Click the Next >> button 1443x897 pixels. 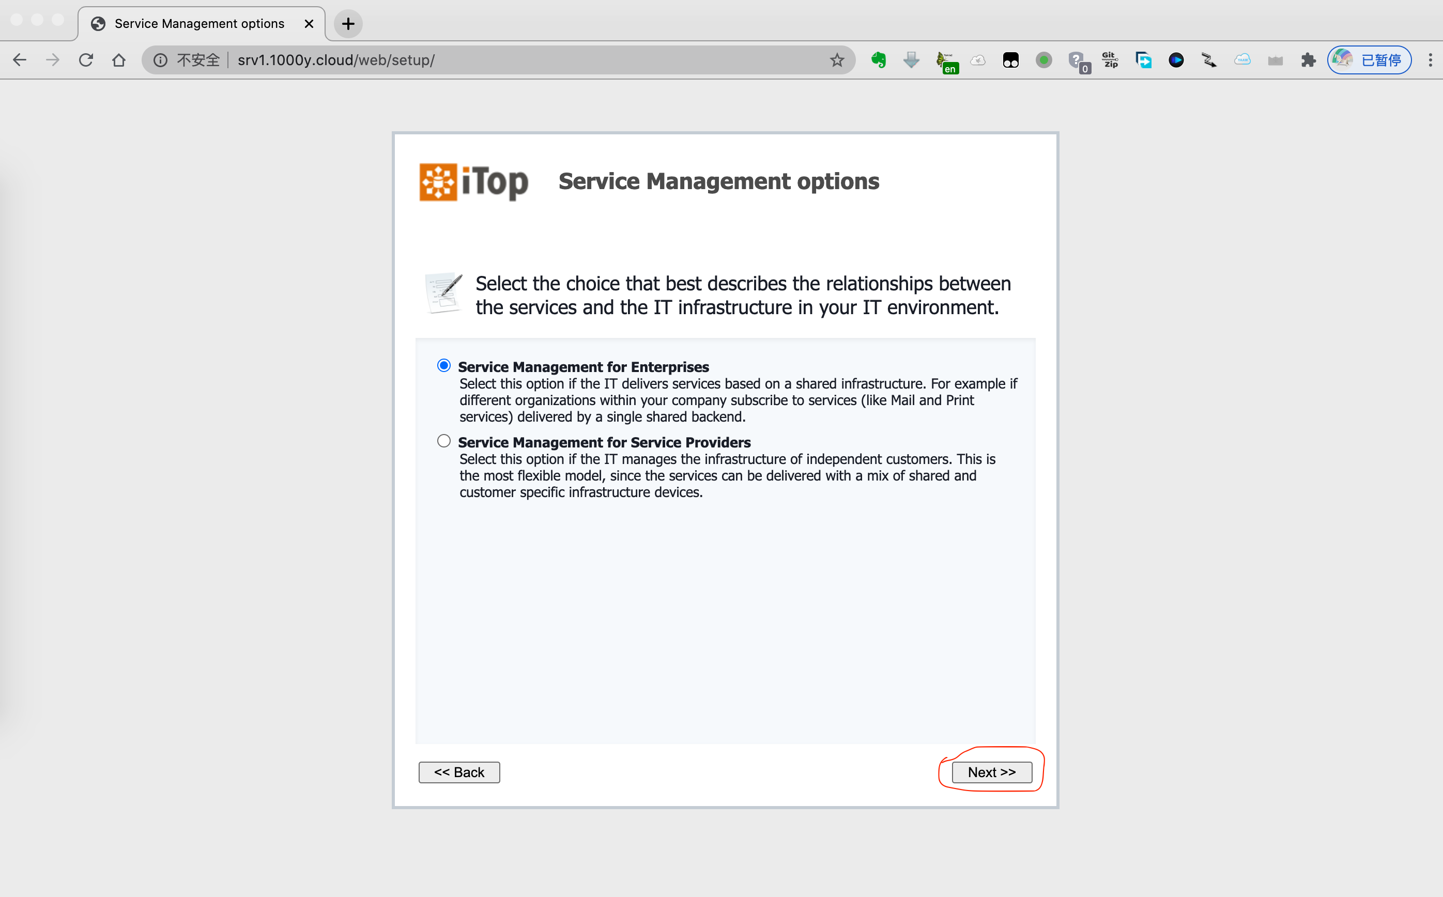click(x=991, y=772)
